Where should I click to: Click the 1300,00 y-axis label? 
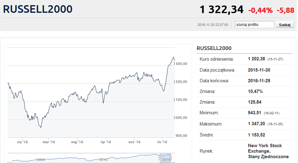coord(180,64)
